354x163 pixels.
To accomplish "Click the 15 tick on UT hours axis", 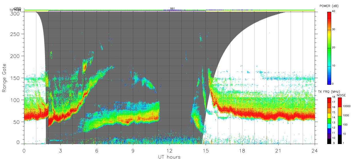I will (x=206, y=150).
